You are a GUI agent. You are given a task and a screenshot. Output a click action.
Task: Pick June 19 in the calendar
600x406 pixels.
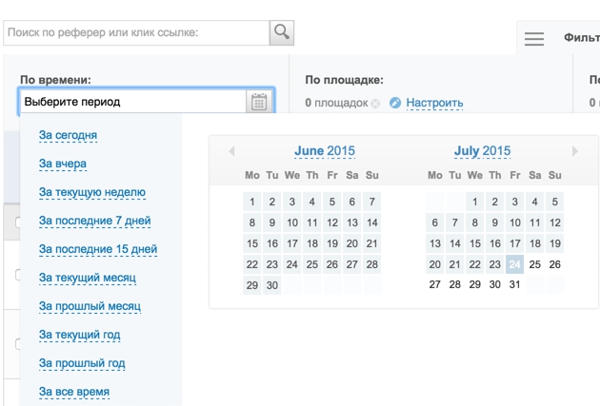pos(331,243)
